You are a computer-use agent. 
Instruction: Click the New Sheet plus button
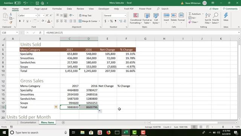point(63,122)
